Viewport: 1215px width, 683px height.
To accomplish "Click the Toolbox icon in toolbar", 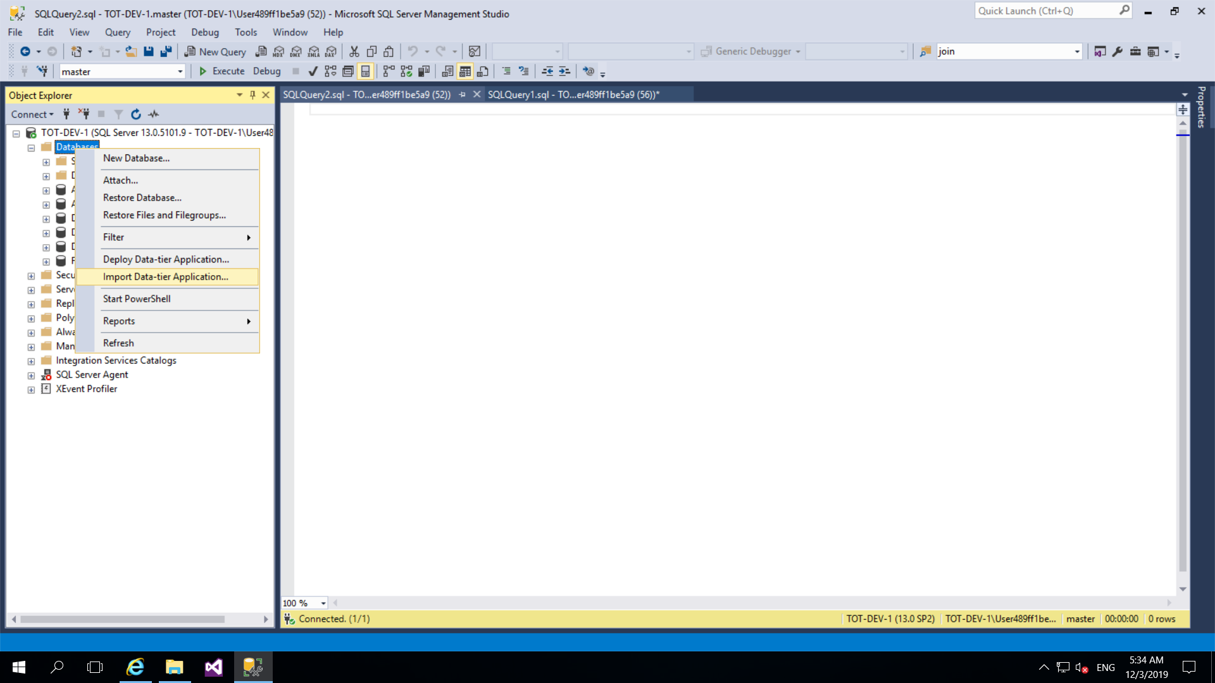I will coord(1135,52).
